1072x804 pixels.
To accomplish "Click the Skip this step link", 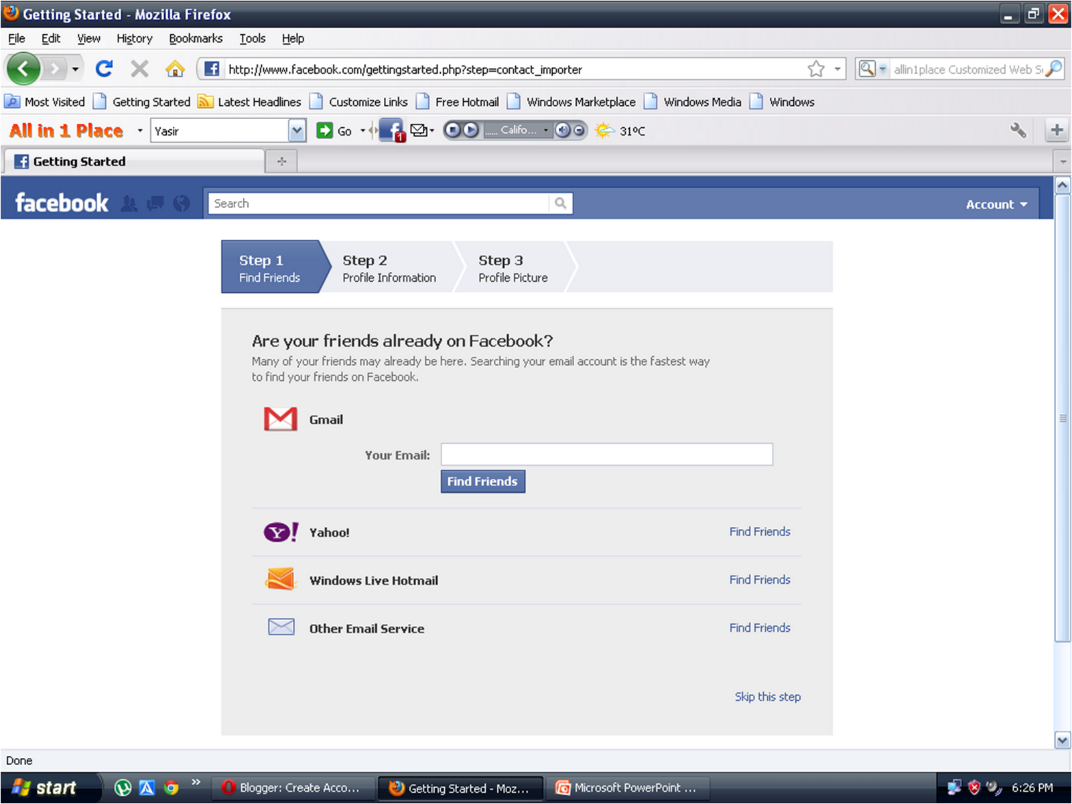I will (767, 696).
